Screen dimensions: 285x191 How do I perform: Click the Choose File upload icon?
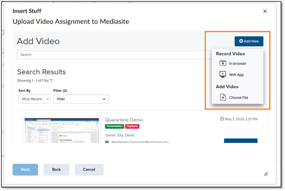[x=223, y=97]
